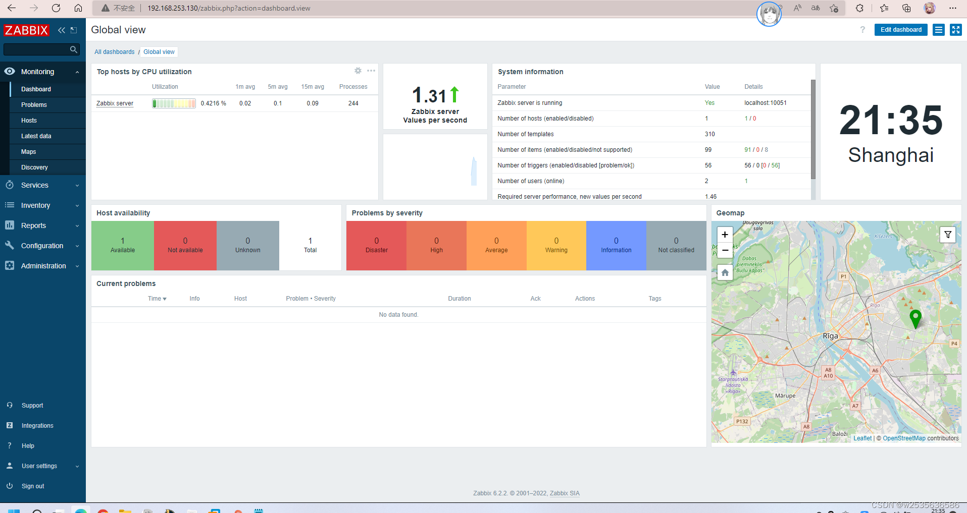
Task: Open Dashboard in Monitoring menu
Action: pyautogui.click(x=36, y=89)
